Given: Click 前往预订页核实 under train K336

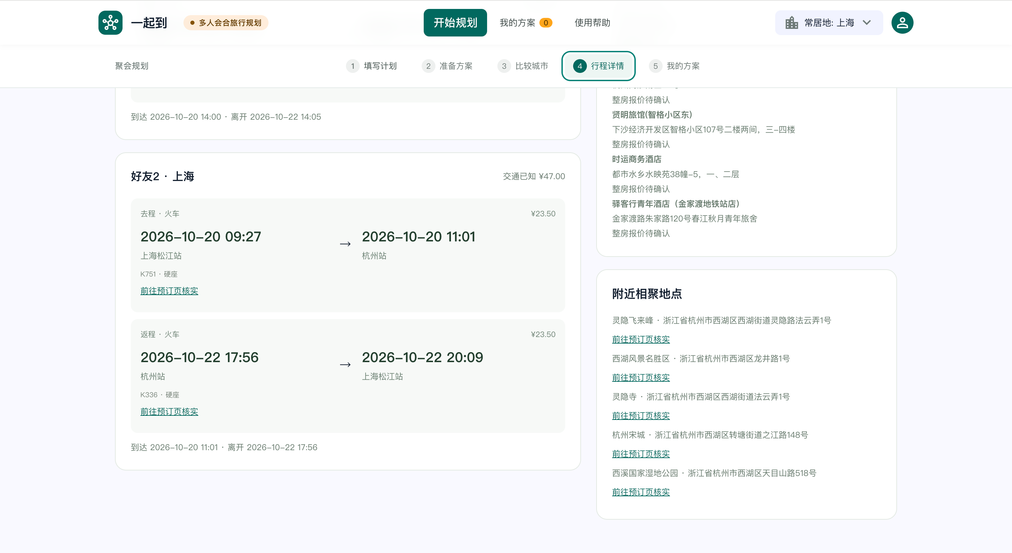Looking at the screenshot, I should [x=169, y=411].
